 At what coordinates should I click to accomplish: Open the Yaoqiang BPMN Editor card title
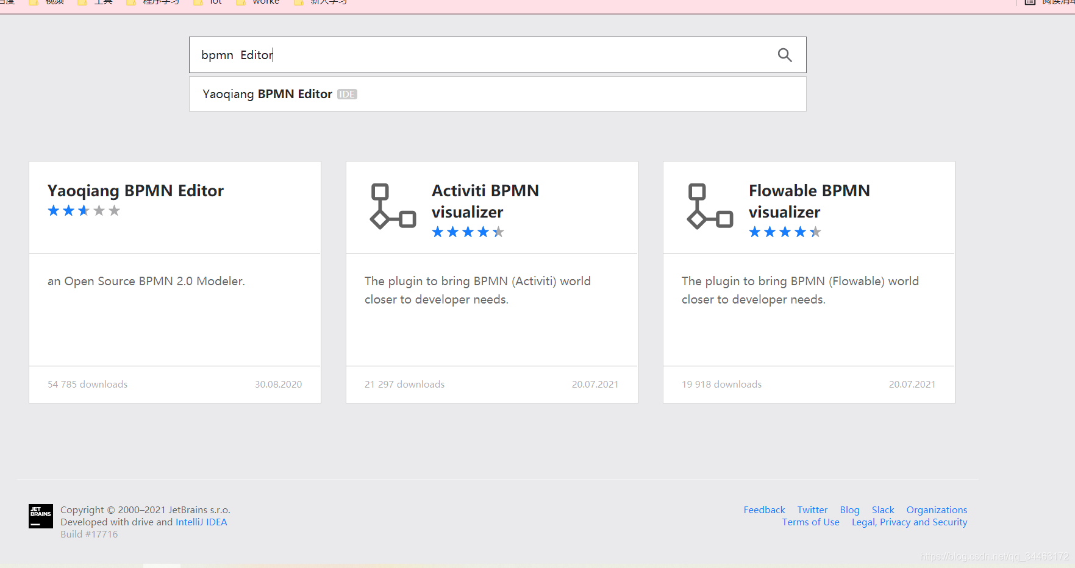(x=135, y=191)
